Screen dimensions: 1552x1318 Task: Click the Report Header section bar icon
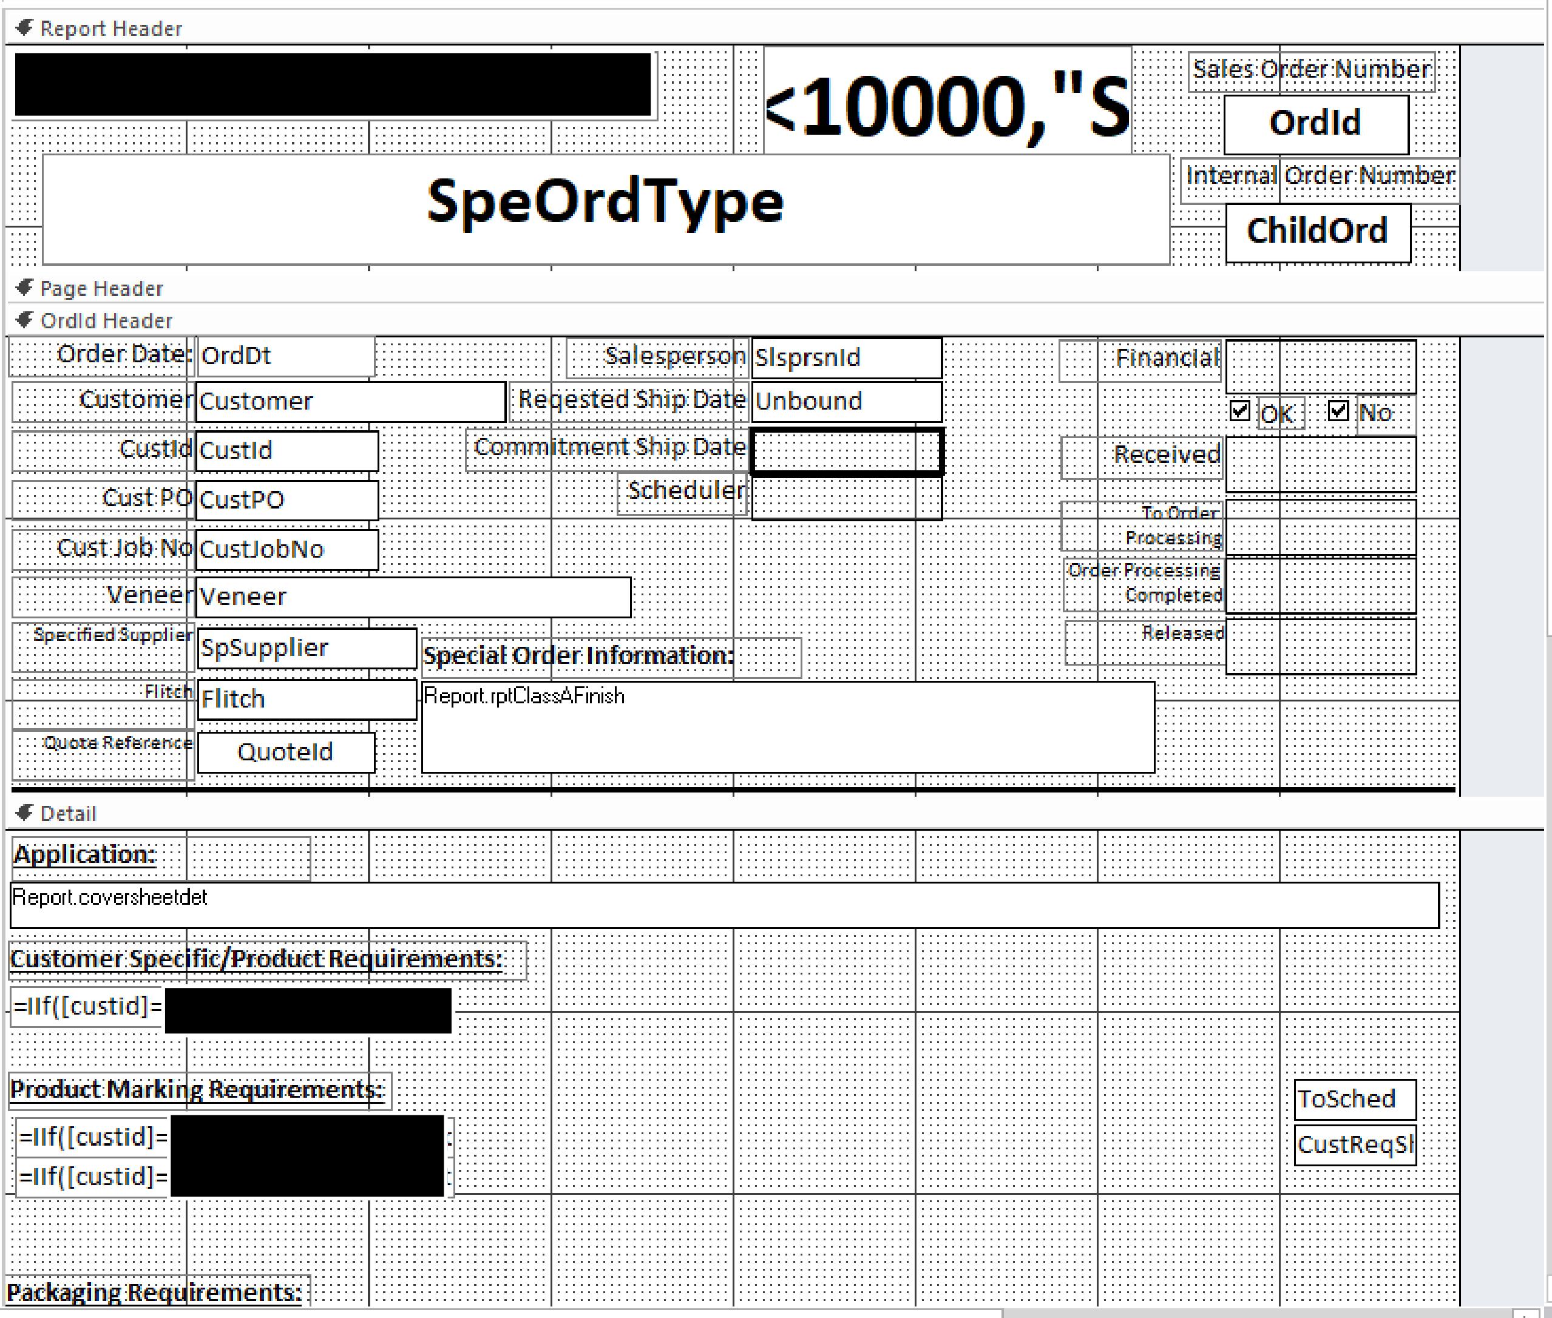click(24, 28)
